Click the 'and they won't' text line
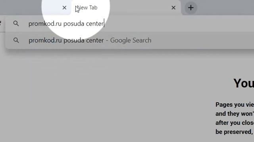Image resolution: width=254 pixels, height=142 pixels. tap(235, 114)
